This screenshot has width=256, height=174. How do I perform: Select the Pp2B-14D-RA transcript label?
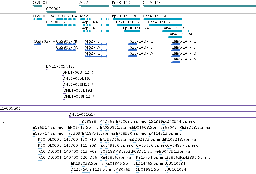[136, 28]
